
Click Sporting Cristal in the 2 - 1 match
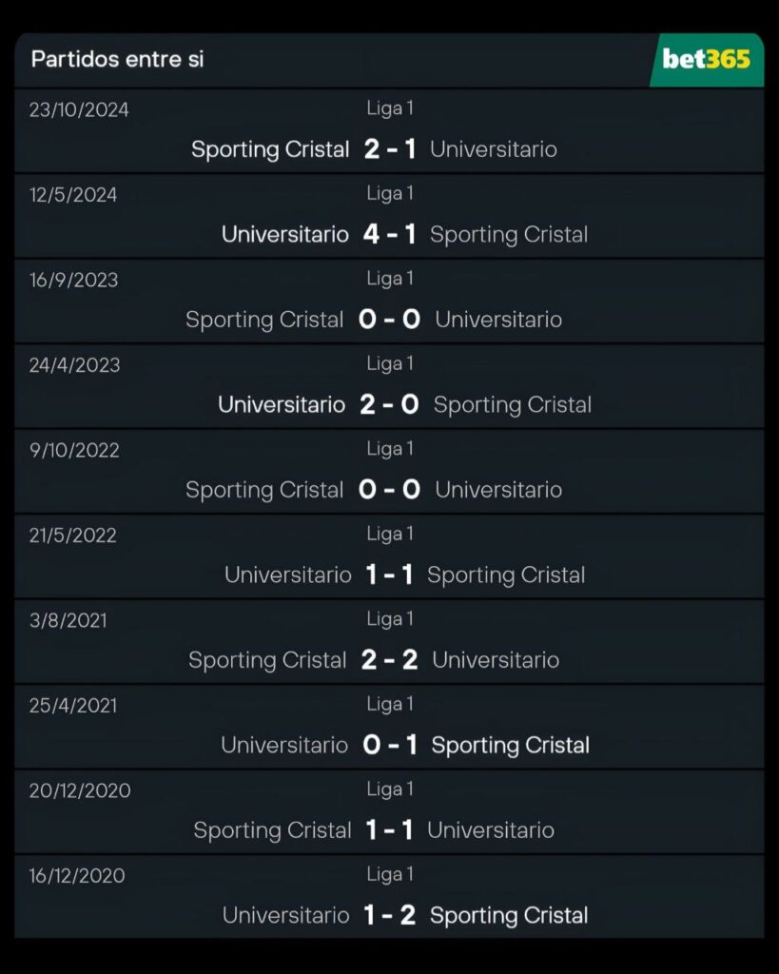(x=270, y=149)
